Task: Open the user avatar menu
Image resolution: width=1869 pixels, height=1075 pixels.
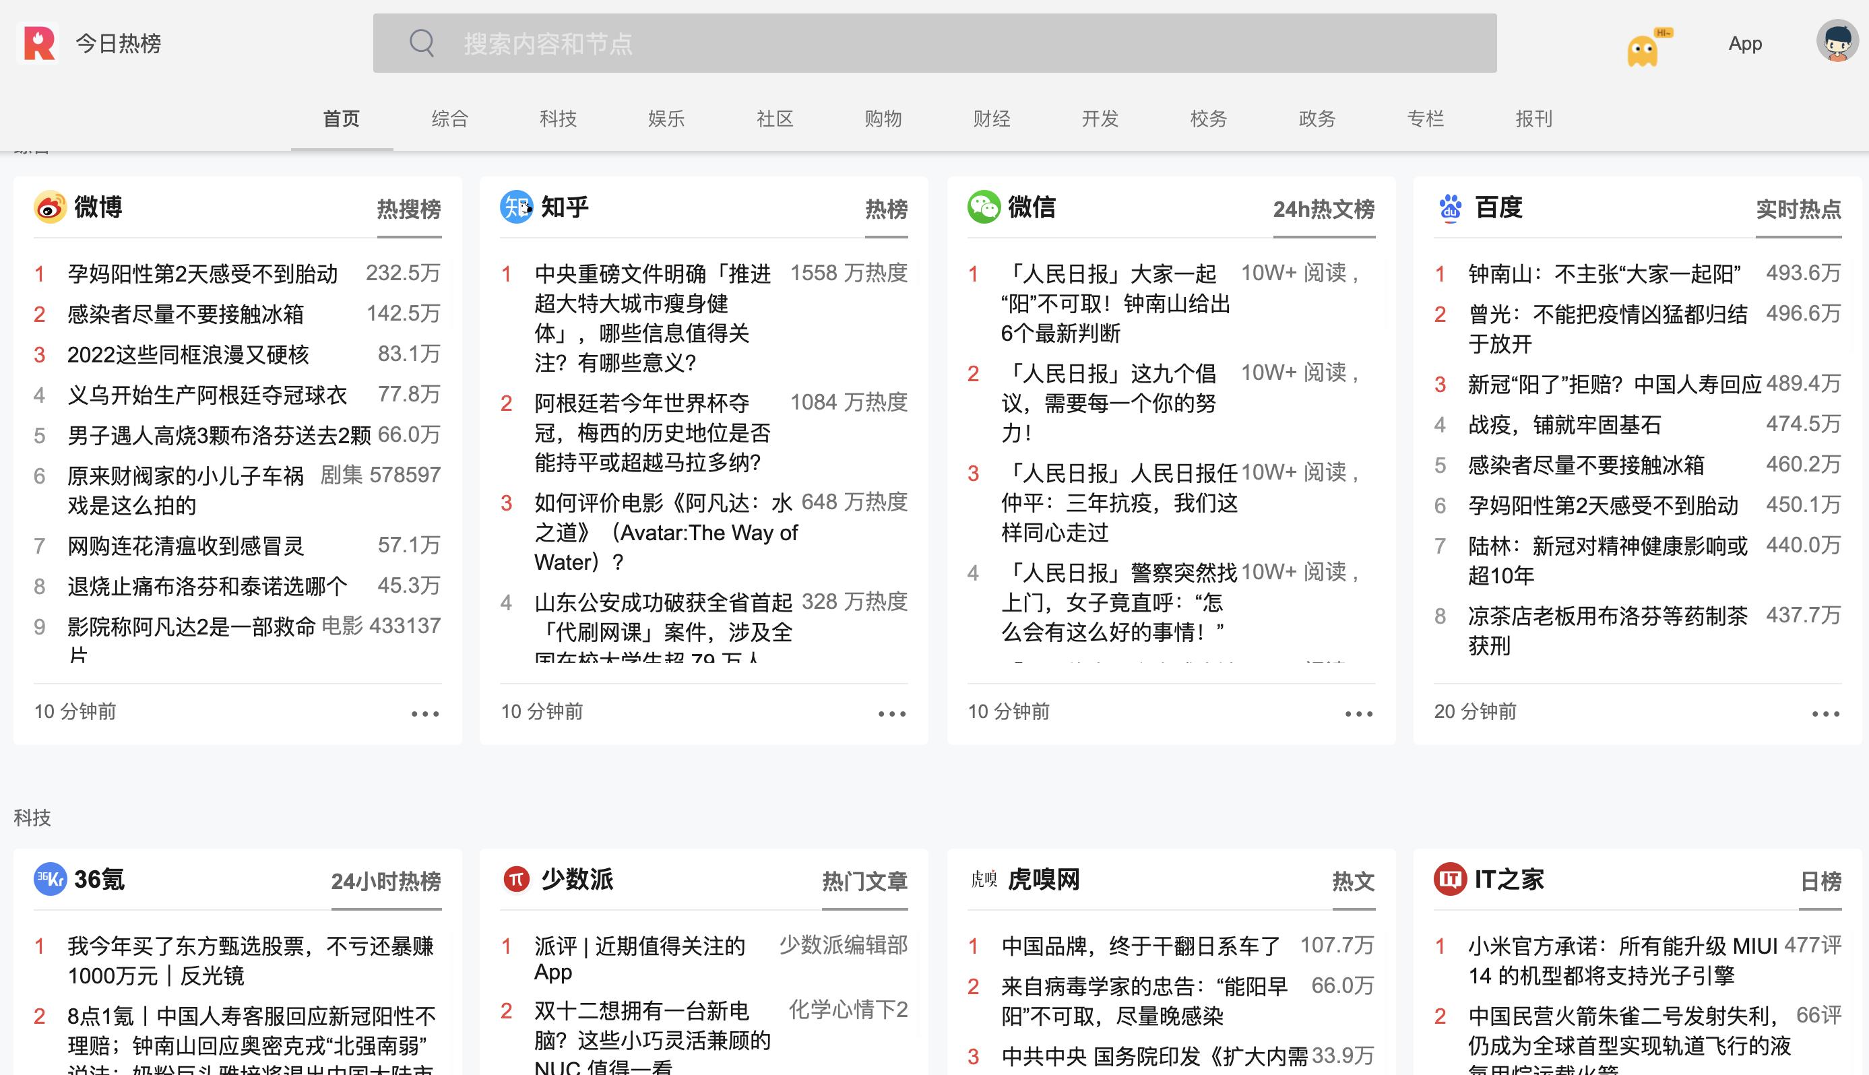Action: tap(1837, 43)
